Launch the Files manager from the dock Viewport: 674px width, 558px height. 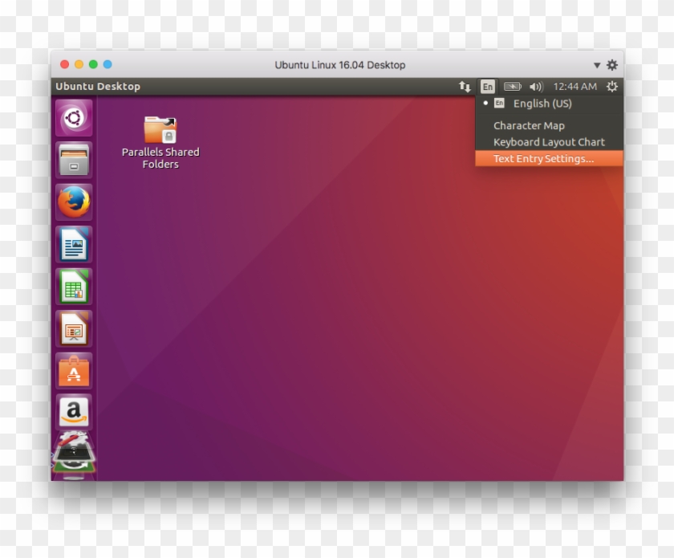tap(74, 160)
